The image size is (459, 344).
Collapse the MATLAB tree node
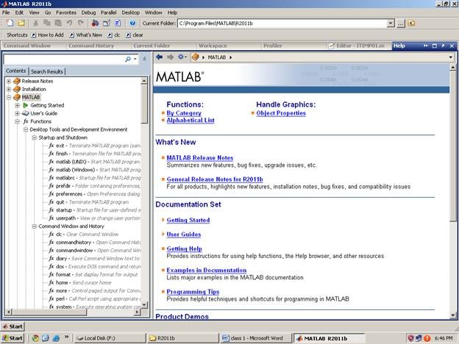click(9, 97)
